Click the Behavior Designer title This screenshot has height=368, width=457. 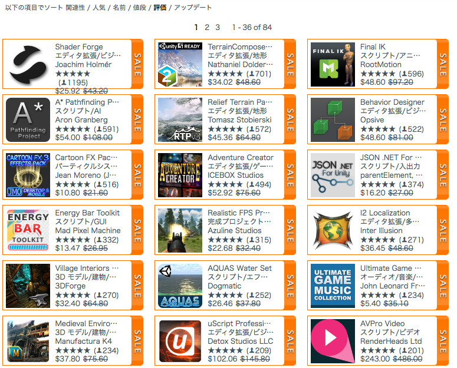(392, 102)
